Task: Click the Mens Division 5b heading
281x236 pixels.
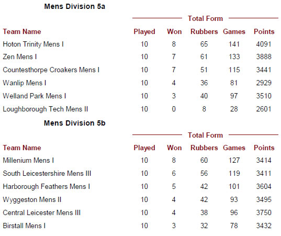Action: point(74,123)
